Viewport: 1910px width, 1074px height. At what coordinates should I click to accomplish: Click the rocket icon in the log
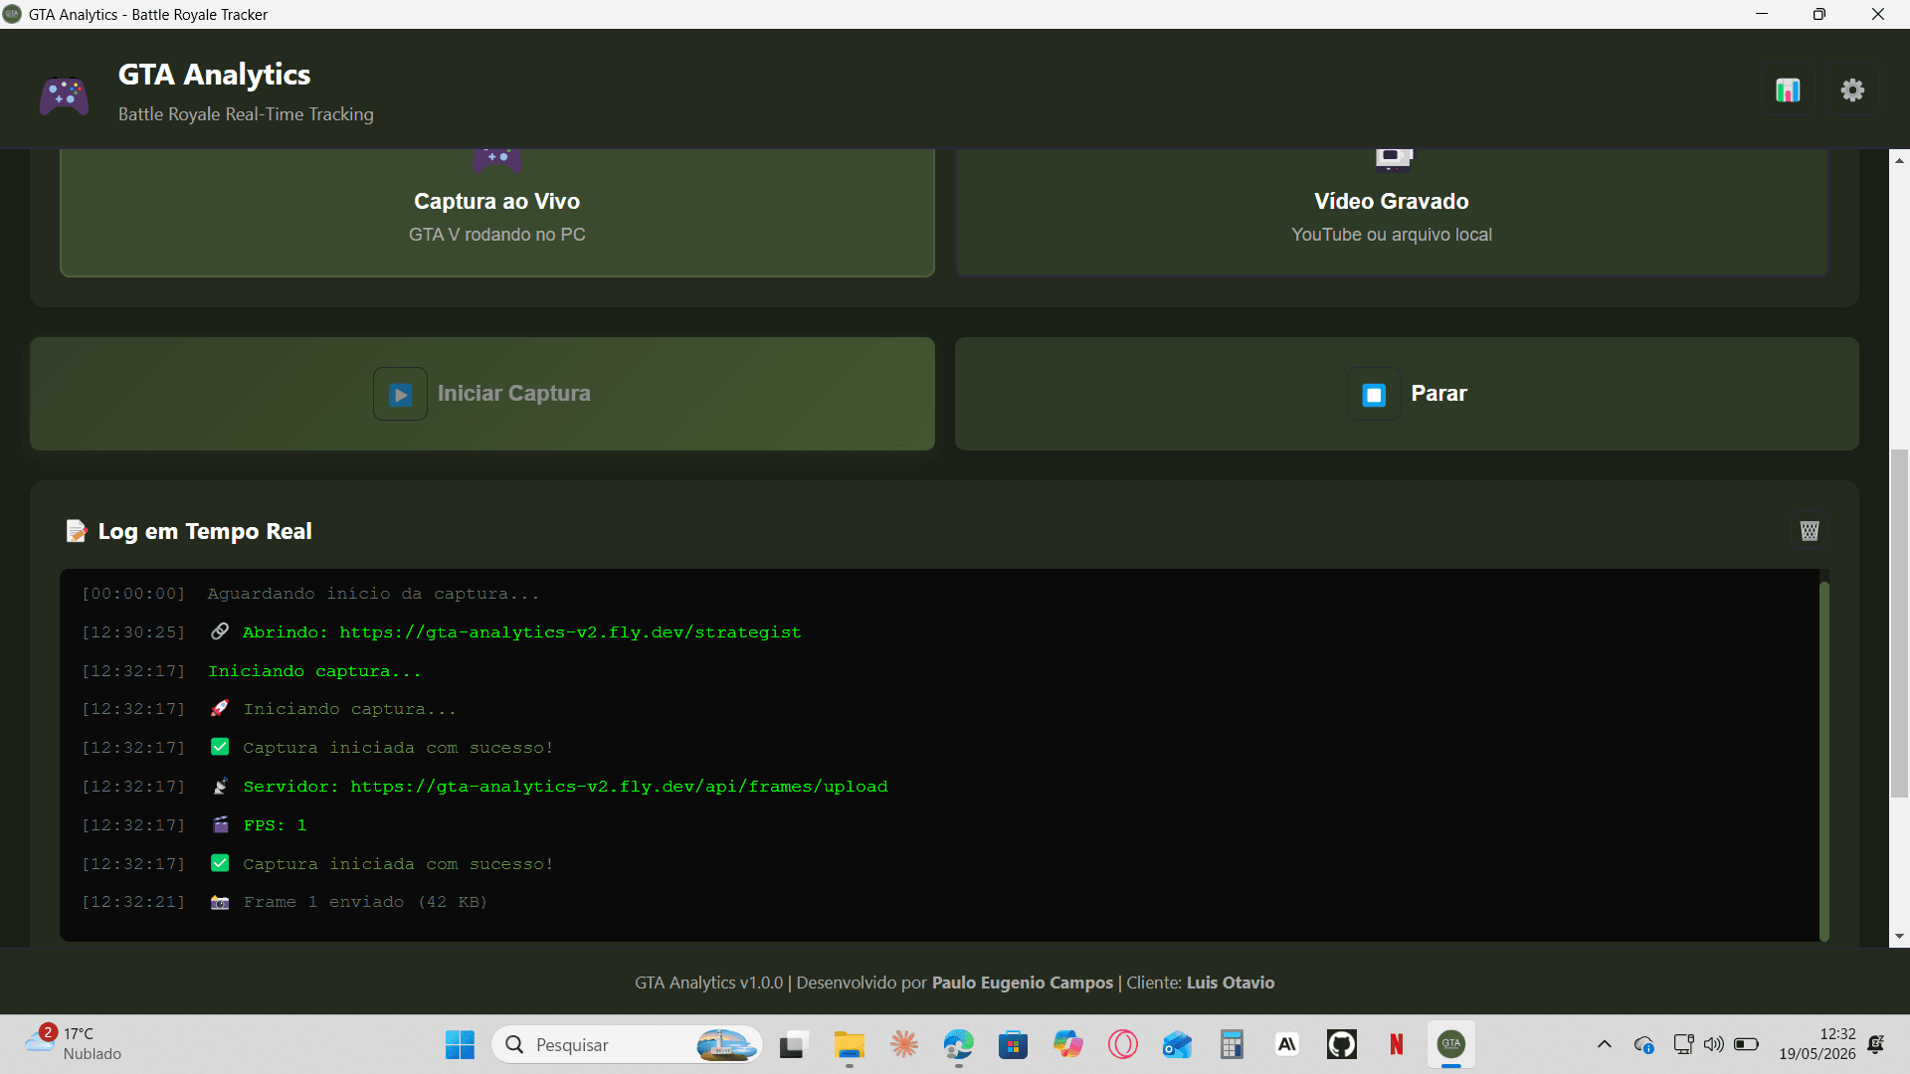click(x=220, y=709)
